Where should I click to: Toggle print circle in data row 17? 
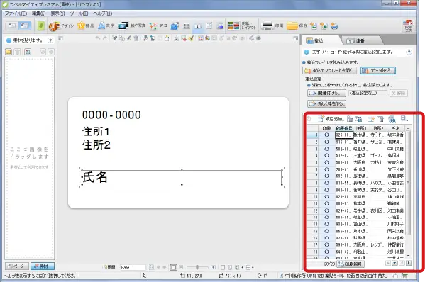coord(326,244)
